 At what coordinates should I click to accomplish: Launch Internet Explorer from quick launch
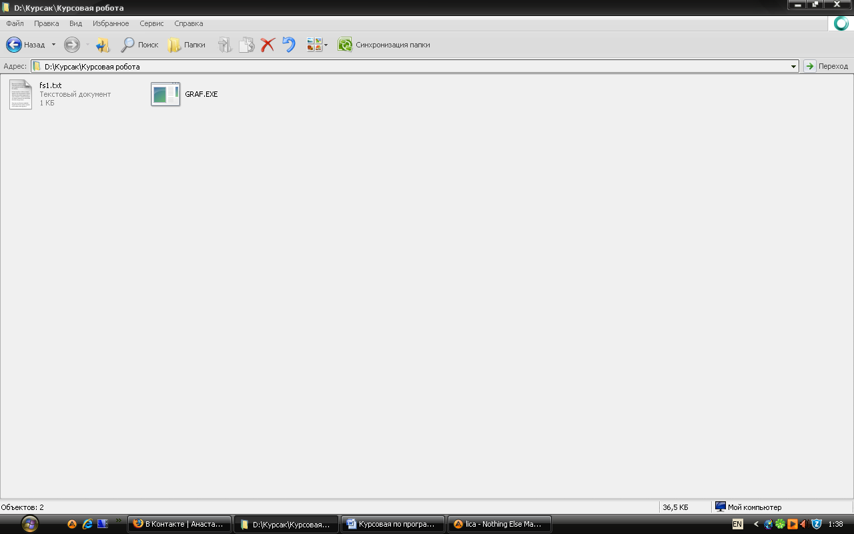point(87,524)
